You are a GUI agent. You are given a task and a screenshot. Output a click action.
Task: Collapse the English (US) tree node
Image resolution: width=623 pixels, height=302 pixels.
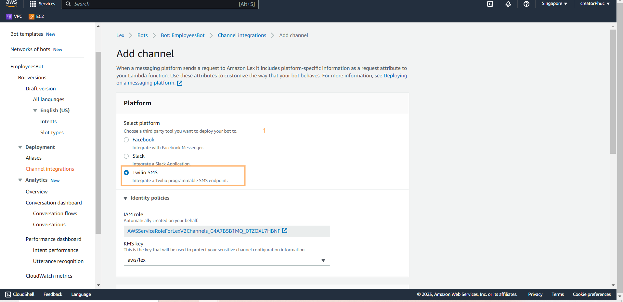point(35,111)
